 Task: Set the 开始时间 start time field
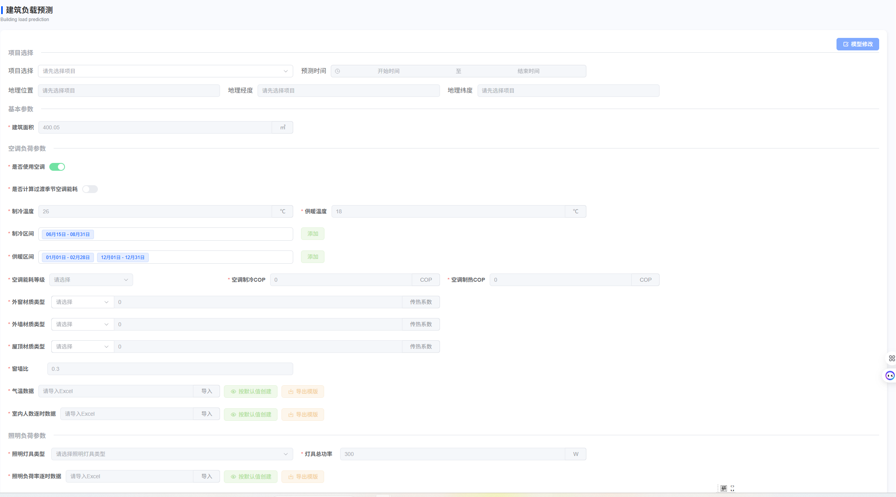(388, 71)
